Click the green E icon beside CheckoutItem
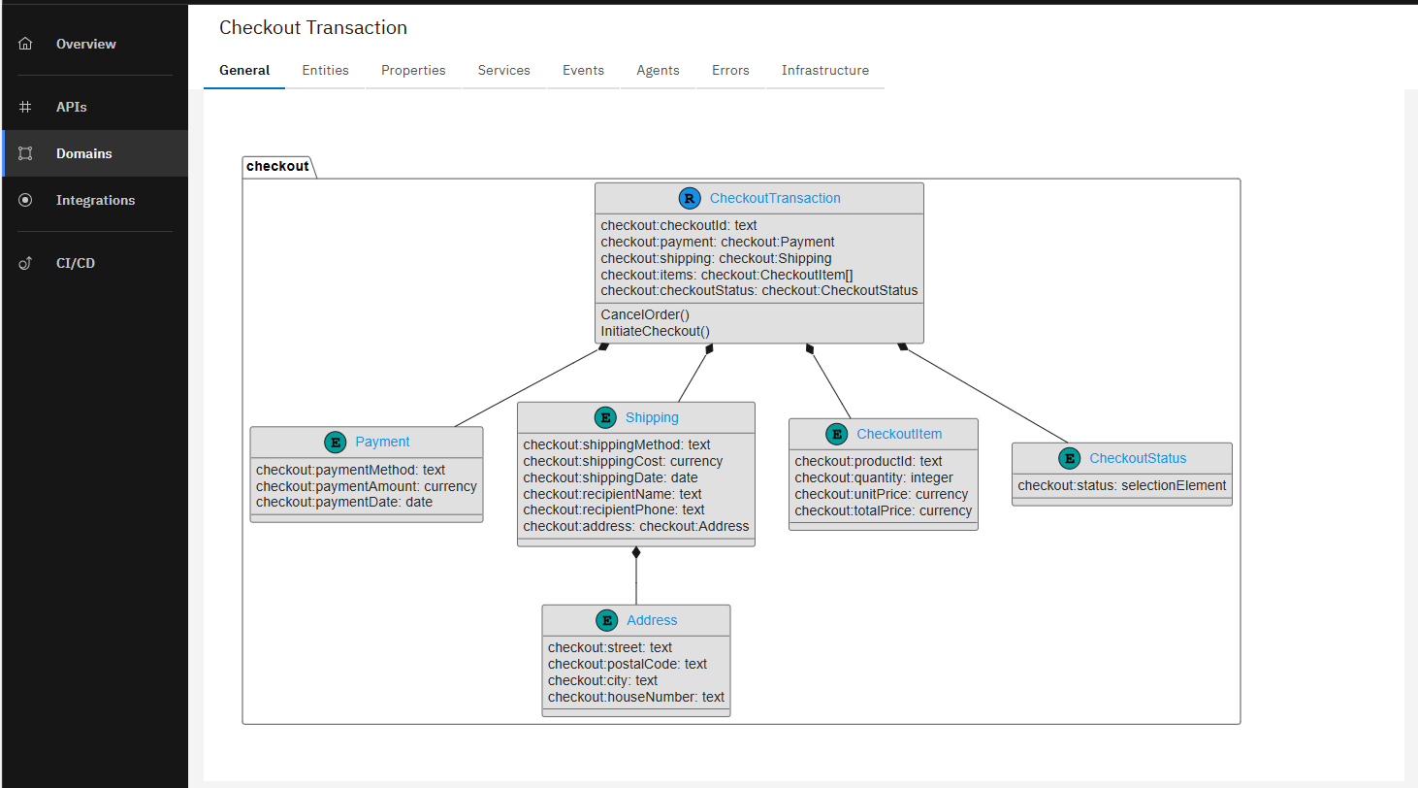This screenshot has width=1418, height=788. coord(836,434)
